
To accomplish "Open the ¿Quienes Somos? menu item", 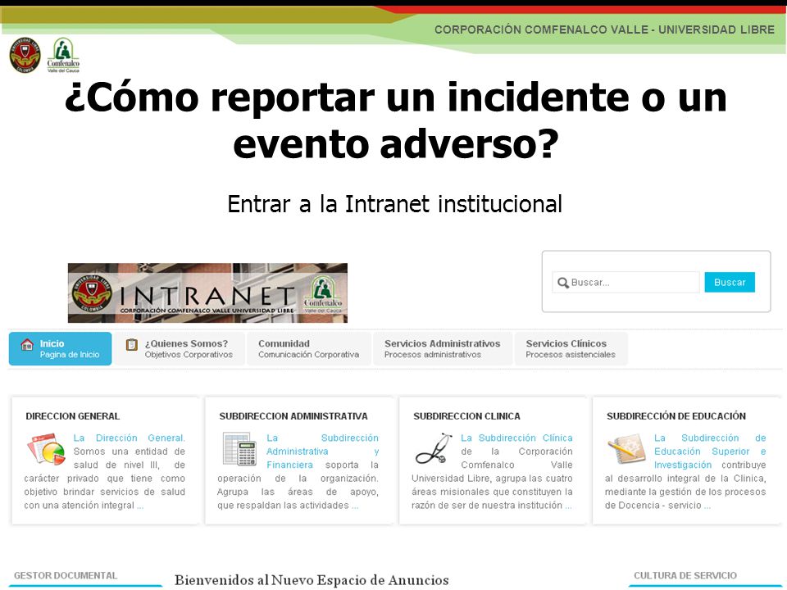I will [180, 349].
